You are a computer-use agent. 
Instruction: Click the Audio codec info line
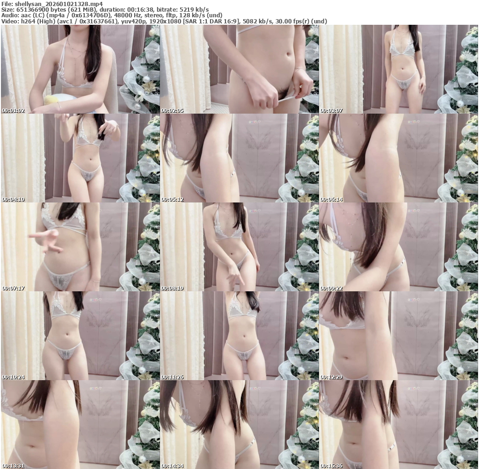click(112, 15)
